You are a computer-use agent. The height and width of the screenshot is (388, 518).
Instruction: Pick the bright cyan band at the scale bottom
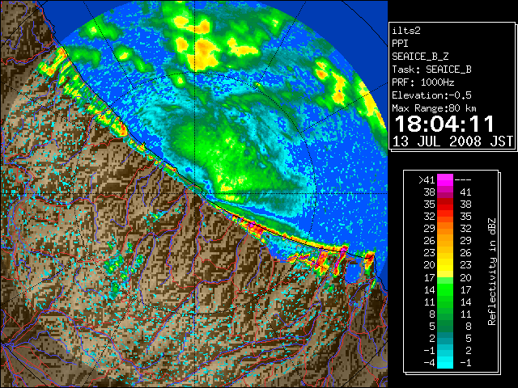445,362
